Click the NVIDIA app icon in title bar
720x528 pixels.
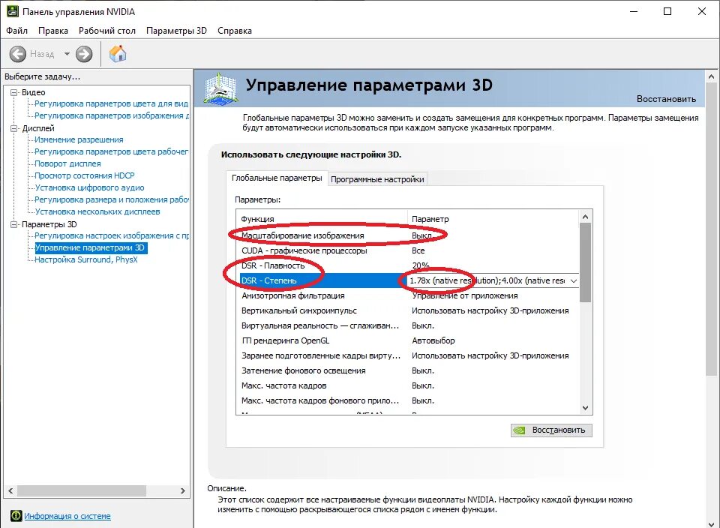[x=13, y=11]
